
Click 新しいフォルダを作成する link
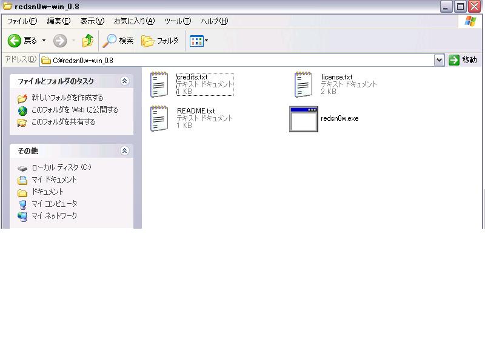[x=67, y=98]
